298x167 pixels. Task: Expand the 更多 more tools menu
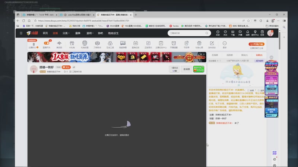click(x=225, y=45)
